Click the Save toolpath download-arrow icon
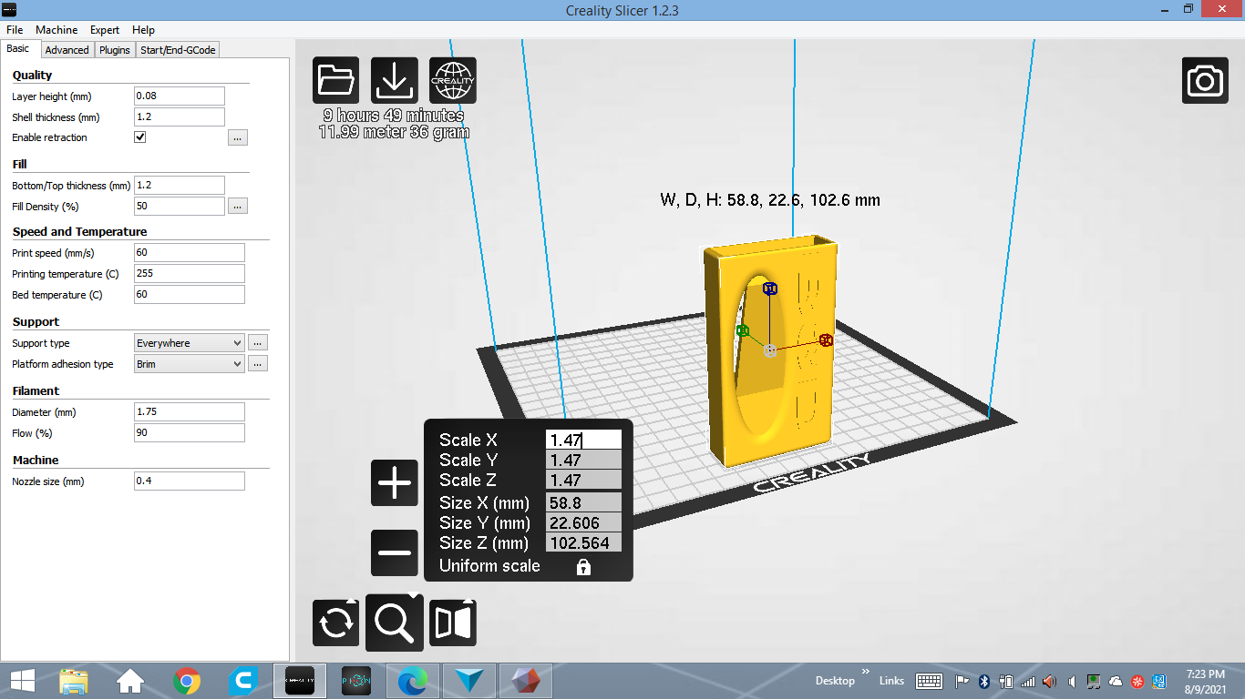Image resolution: width=1245 pixels, height=699 pixels. pos(395,80)
